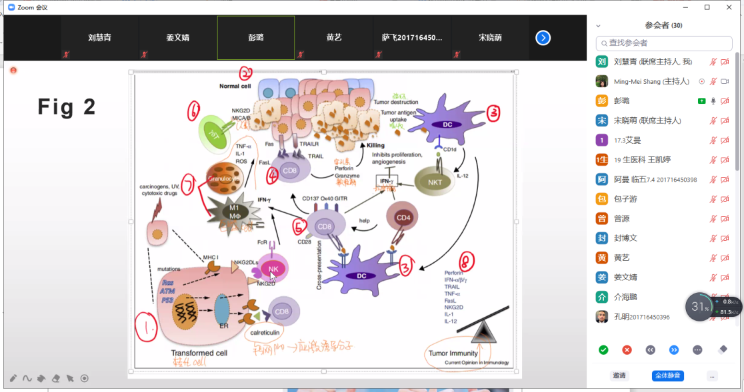This screenshot has width=744, height=392.
Task: Collapse the participants panel chevron
Action: click(x=598, y=26)
